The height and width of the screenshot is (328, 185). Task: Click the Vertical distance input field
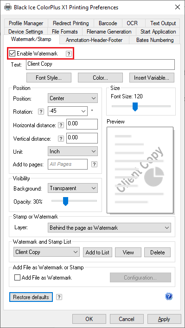(x=82, y=138)
